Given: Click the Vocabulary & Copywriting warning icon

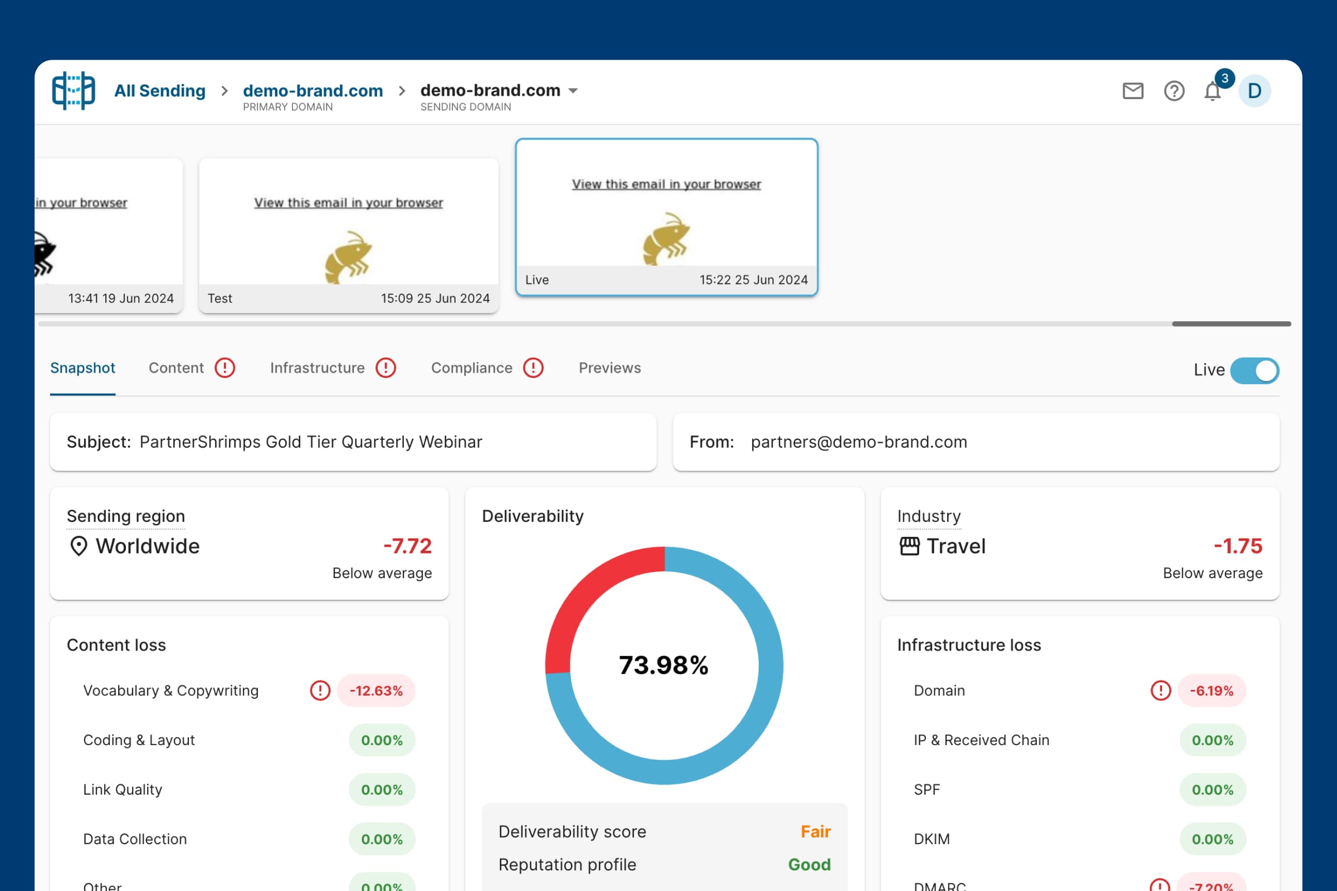Looking at the screenshot, I should (320, 691).
